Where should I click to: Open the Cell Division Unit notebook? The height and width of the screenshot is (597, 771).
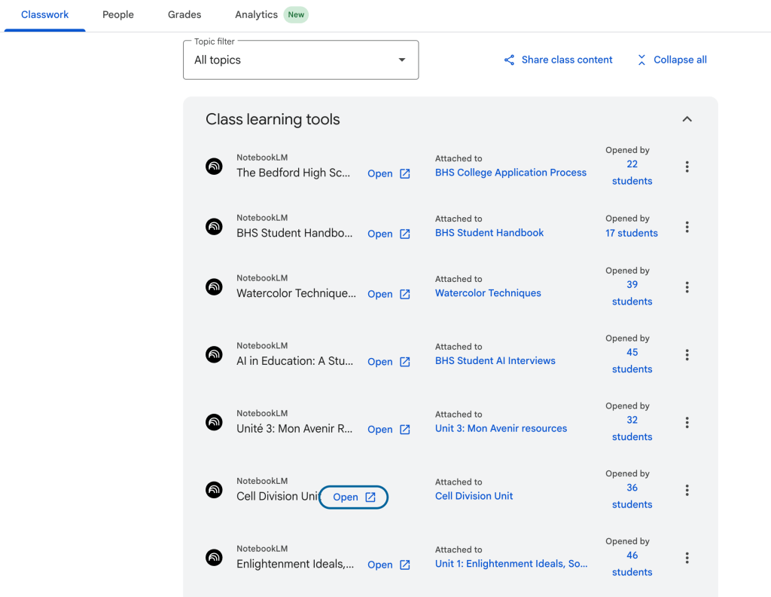point(353,497)
